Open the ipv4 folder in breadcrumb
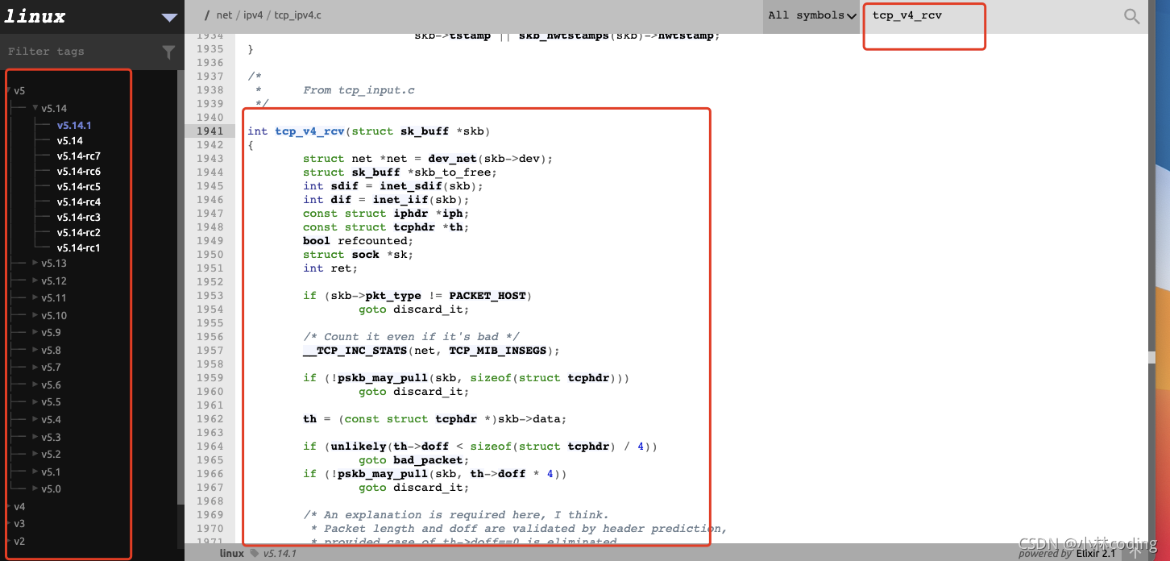 [253, 15]
